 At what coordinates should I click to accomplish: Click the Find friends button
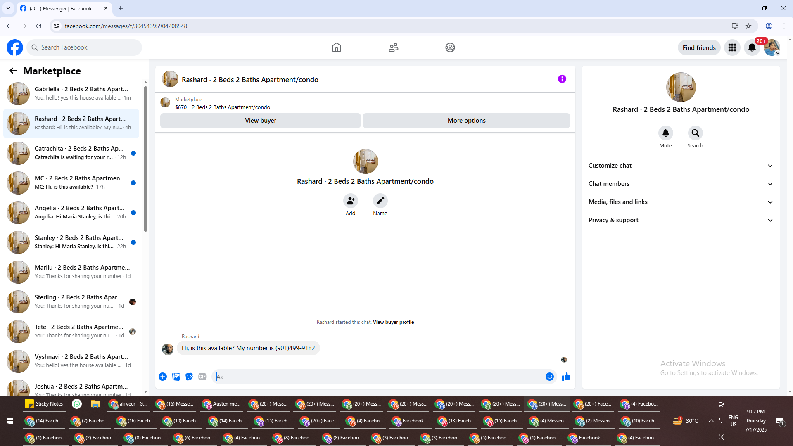point(699,47)
